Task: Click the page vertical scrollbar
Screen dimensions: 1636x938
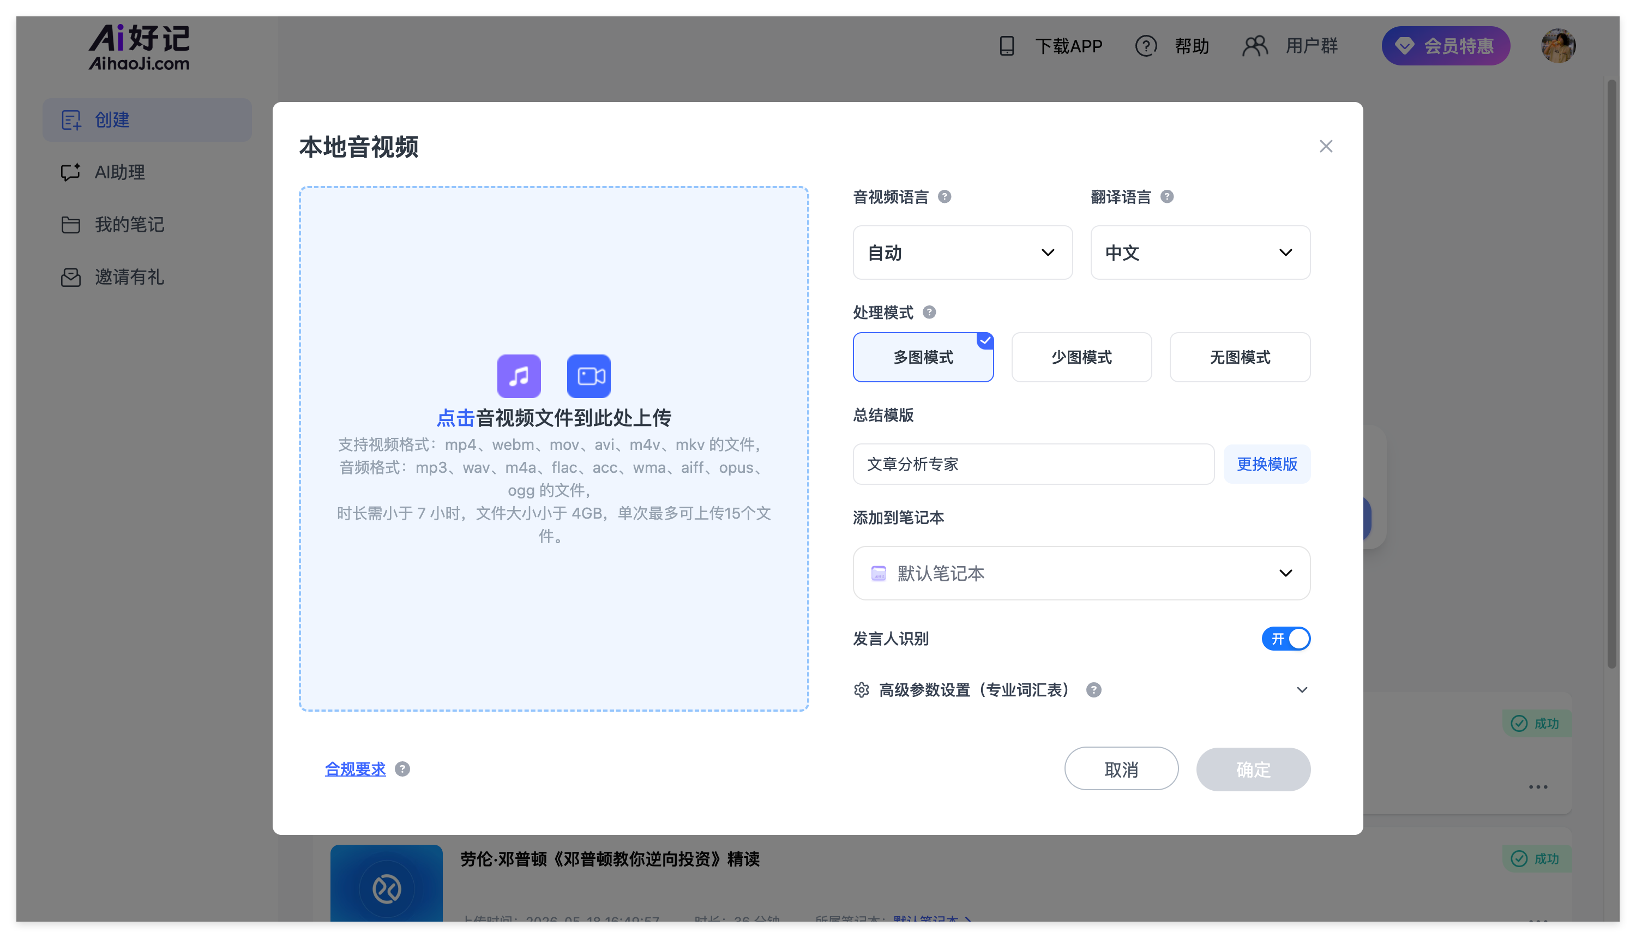Action: [x=1612, y=374]
